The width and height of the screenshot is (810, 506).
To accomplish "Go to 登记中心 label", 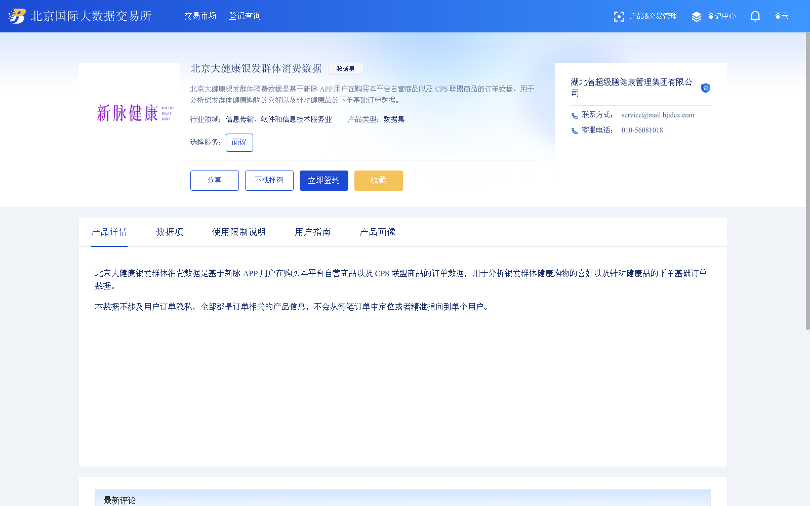I will tap(721, 16).
